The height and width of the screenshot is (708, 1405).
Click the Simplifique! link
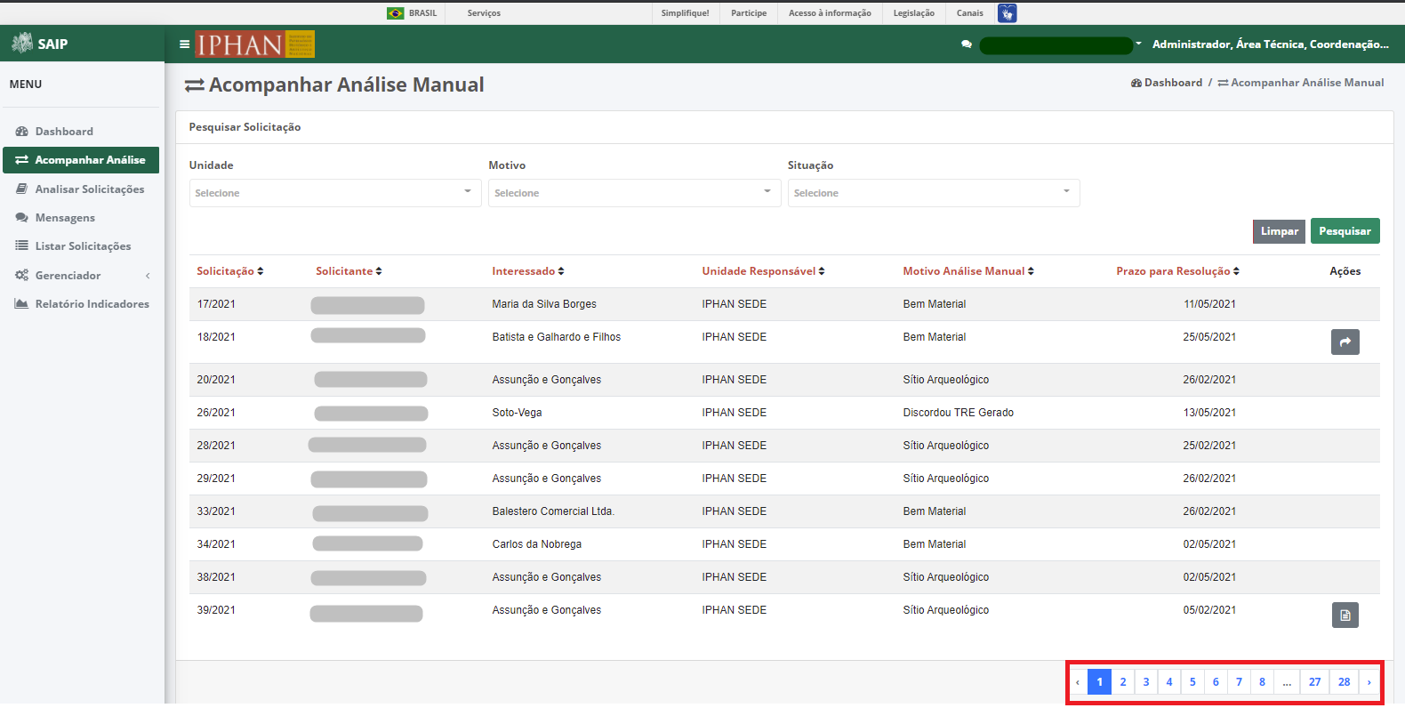click(x=685, y=13)
